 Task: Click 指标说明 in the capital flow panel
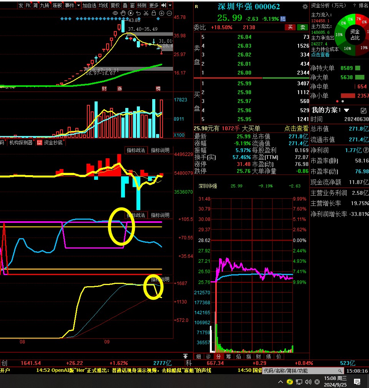click(160, 150)
